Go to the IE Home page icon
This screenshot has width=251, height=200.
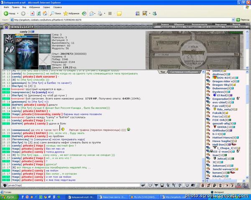pyautogui.click(x=45, y=14)
